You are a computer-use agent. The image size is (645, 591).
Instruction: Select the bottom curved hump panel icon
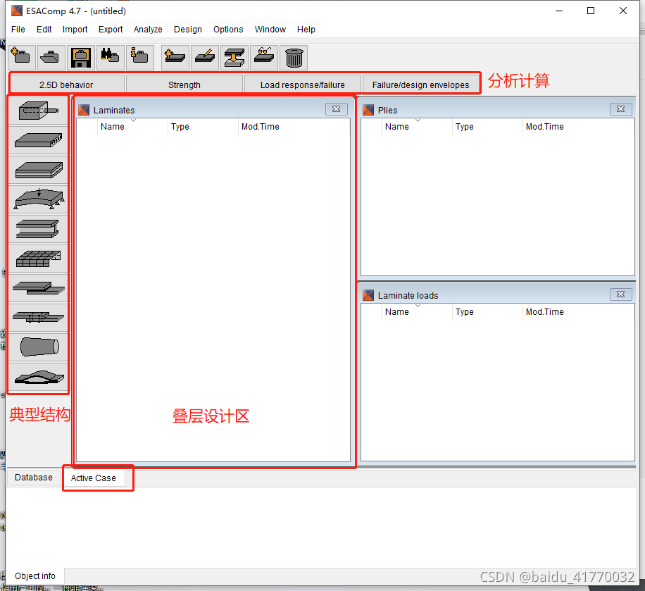(39, 378)
